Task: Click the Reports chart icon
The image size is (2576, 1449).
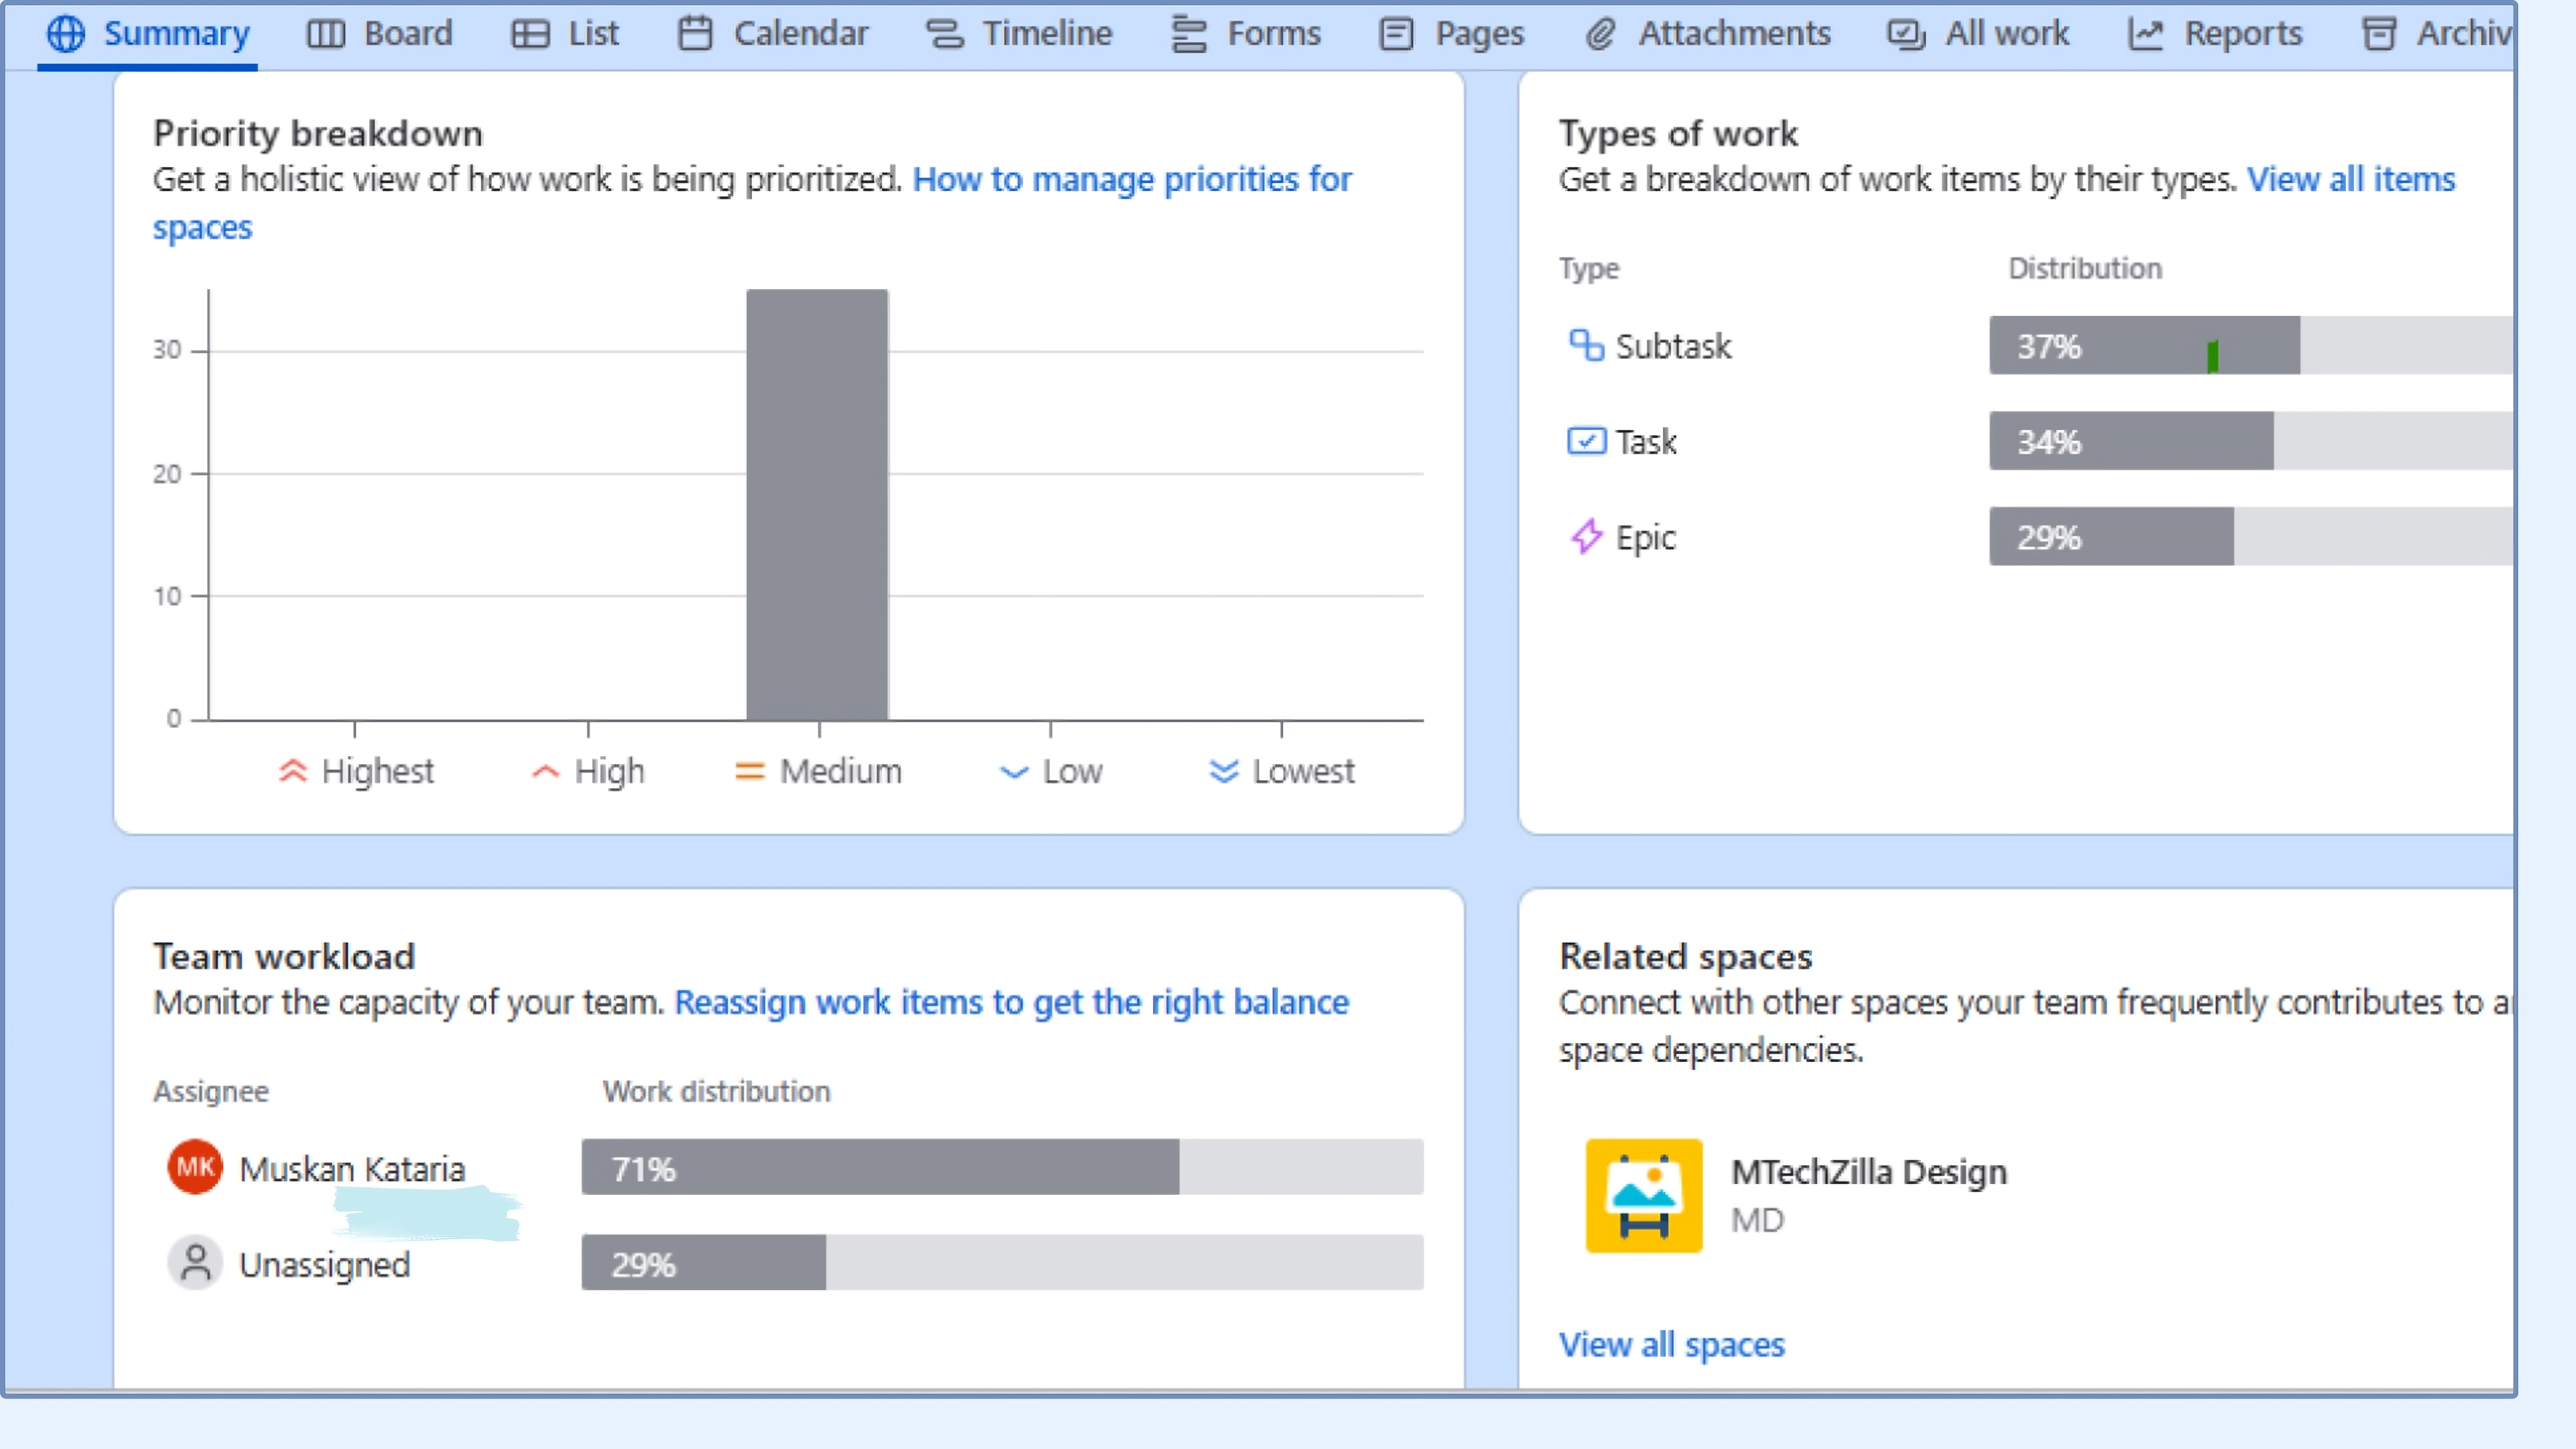Action: click(2146, 33)
